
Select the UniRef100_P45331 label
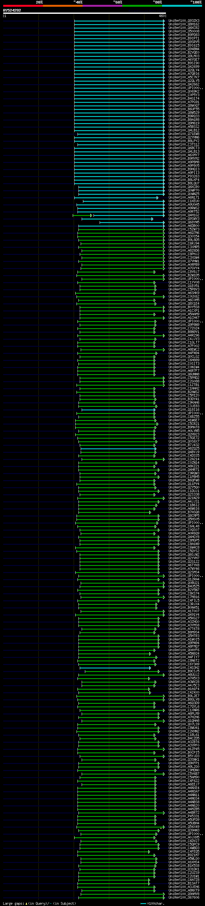click(x=184, y=816)
